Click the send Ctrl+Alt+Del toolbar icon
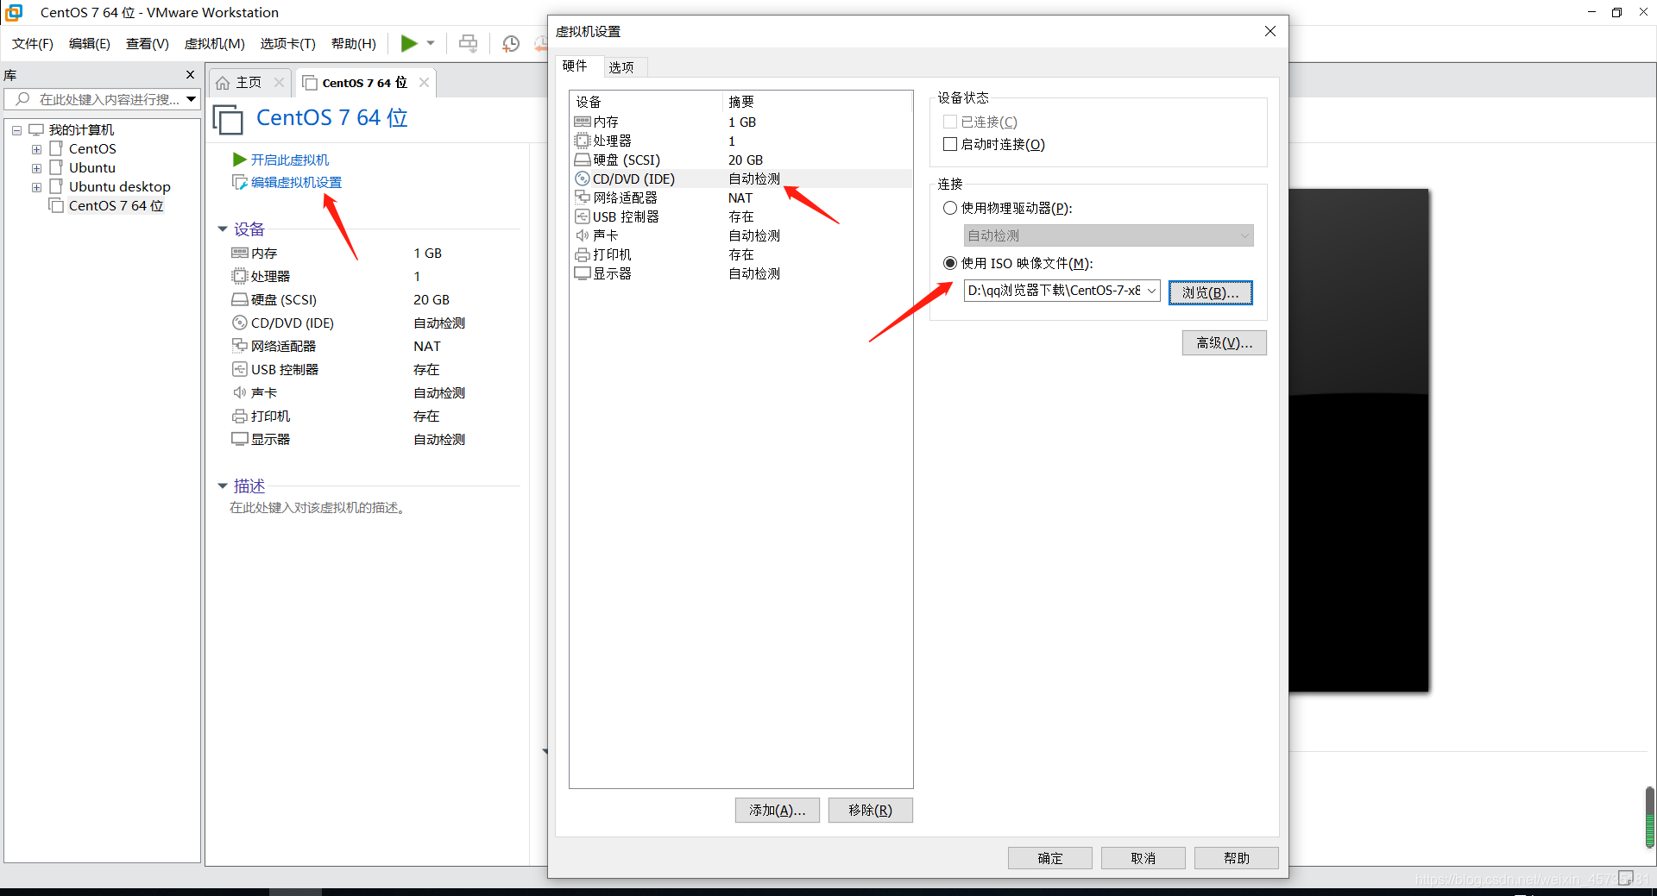The height and width of the screenshot is (896, 1657). click(x=468, y=43)
